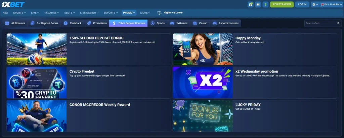The image size is (344, 138).
Task: Click into the Search offers field
Action: point(323,23)
